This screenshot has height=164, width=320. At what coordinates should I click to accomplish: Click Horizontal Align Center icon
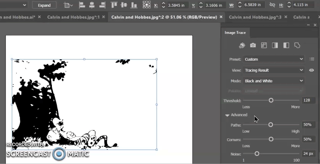coord(92,5)
